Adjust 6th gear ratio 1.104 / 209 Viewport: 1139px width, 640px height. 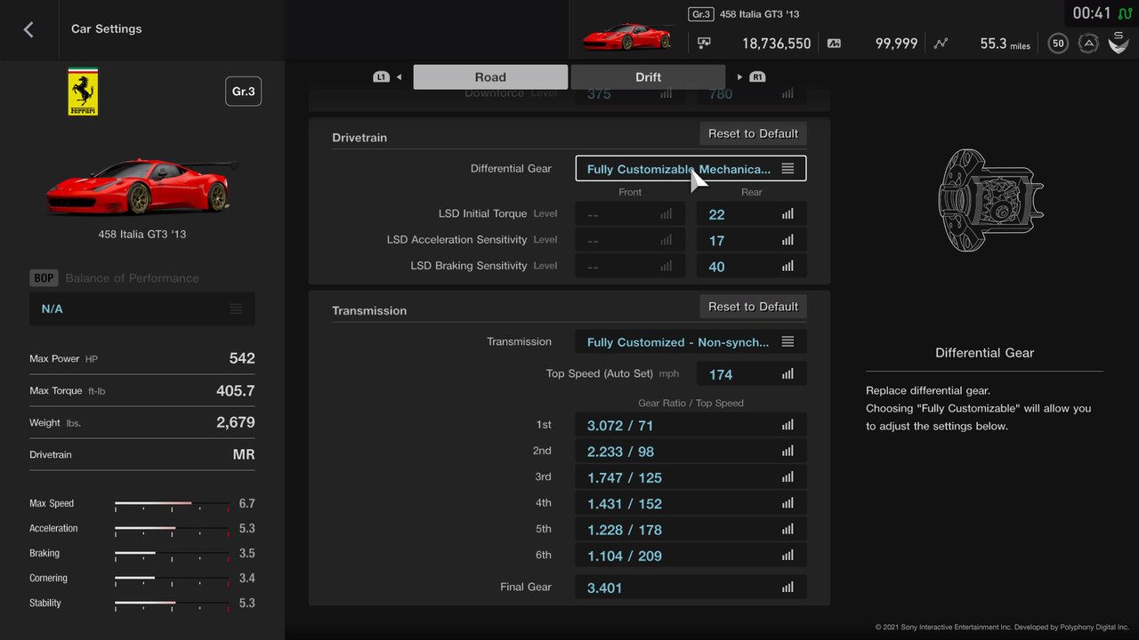click(x=691, y=555)
